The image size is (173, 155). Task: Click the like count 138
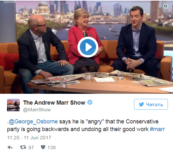(51, 147)
